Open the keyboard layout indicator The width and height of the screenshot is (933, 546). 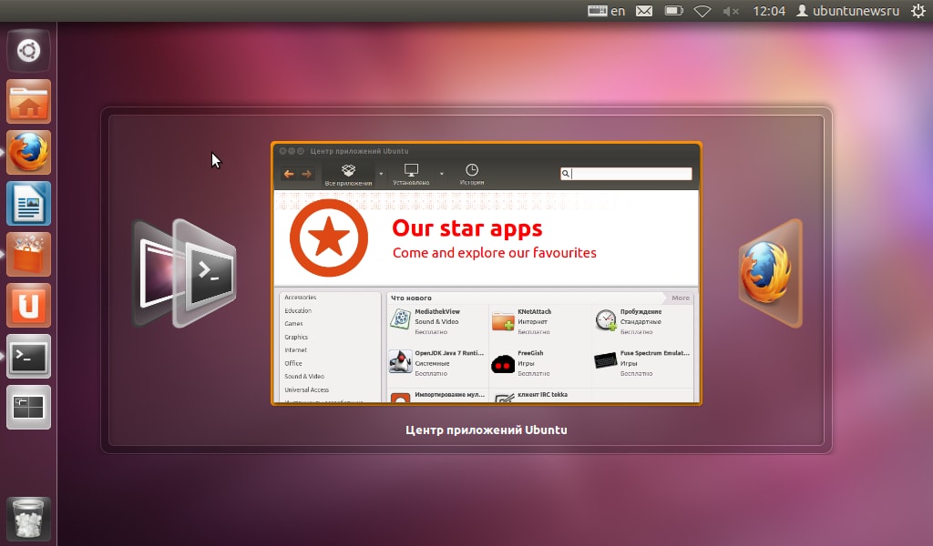[606, 11]
